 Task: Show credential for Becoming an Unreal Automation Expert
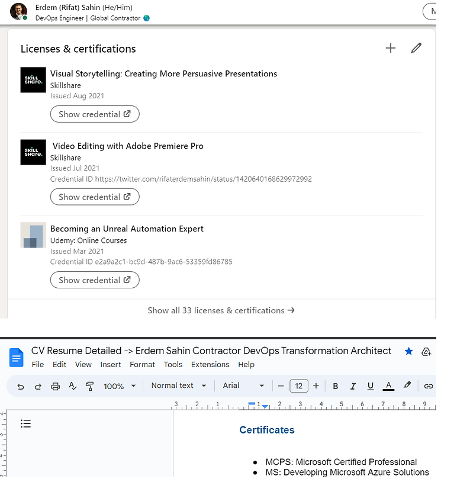point(95,280)
